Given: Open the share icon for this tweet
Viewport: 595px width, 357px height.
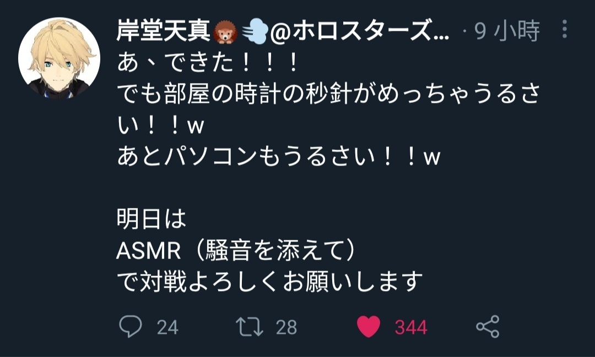Looking at the screenshot, I should pyautogui.click(x=488, y=326).
